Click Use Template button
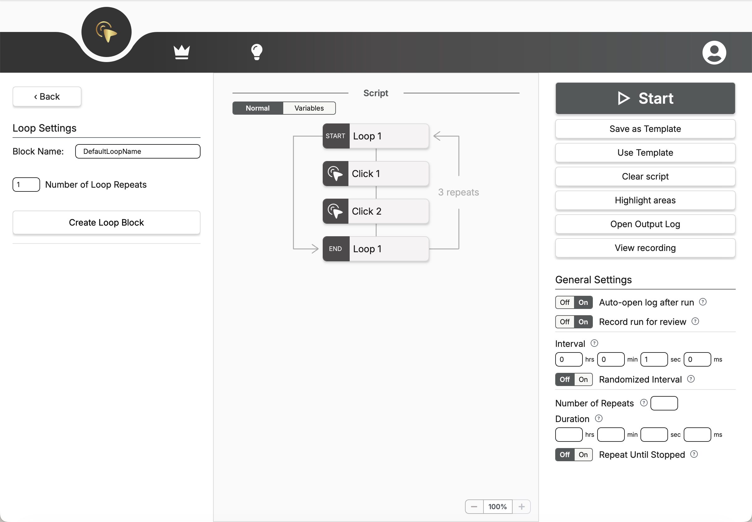Image resolution: width=752 pixels, height=522 pixels. pos(645,153)
